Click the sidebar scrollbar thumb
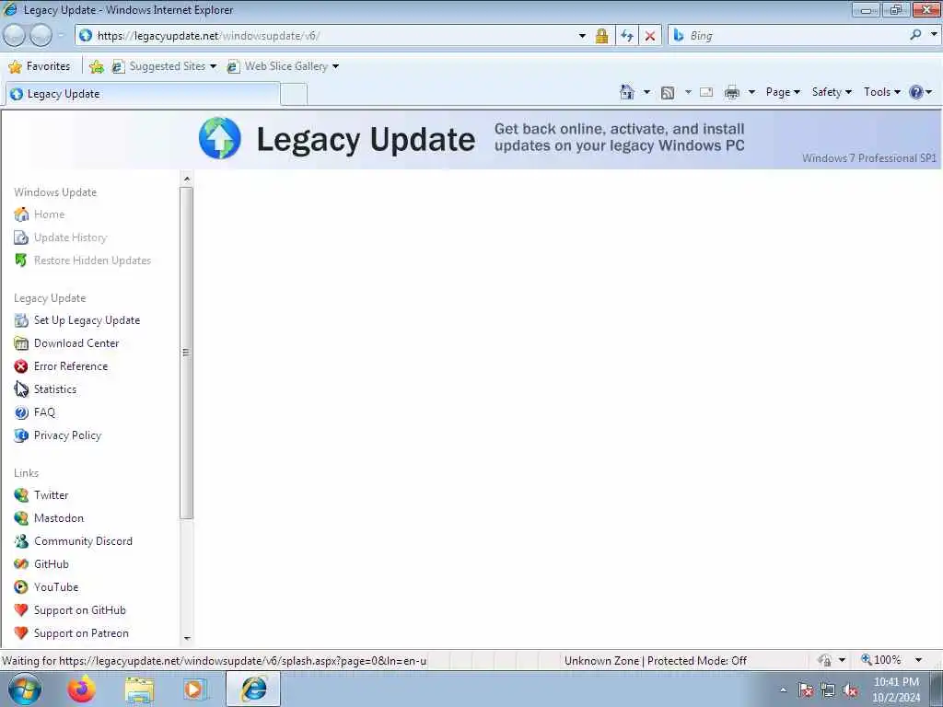943x707 pixels. point(186,353)
